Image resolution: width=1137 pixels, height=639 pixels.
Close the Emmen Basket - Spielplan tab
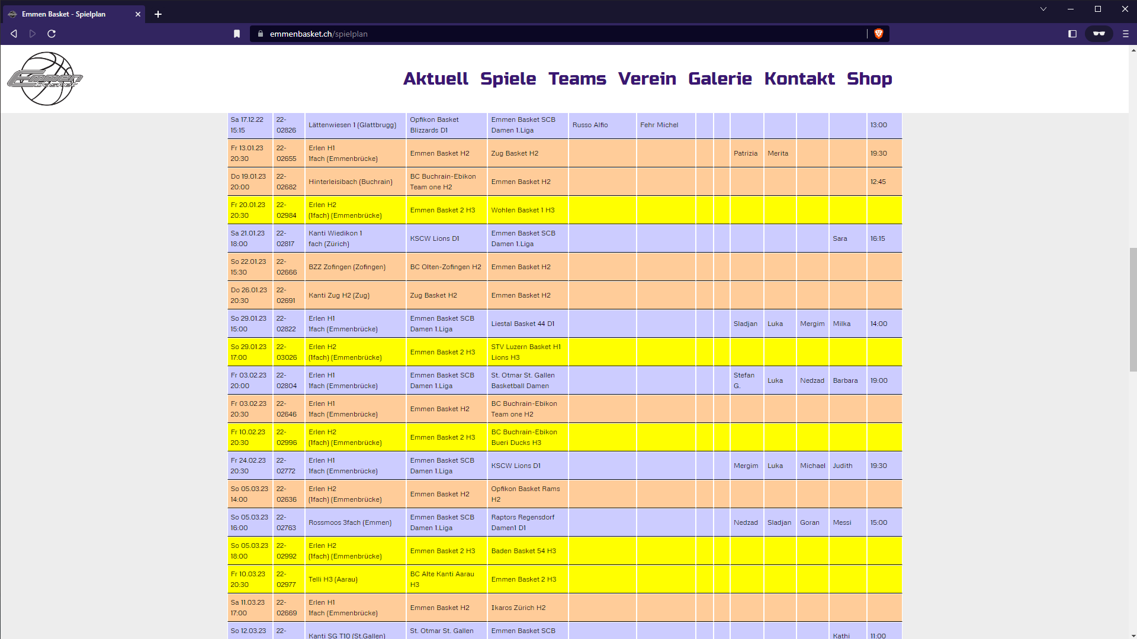(138, 14)
